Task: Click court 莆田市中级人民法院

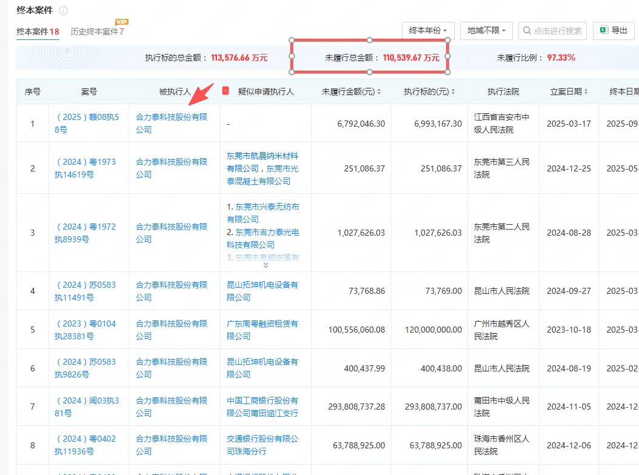Action: [501, 407]
